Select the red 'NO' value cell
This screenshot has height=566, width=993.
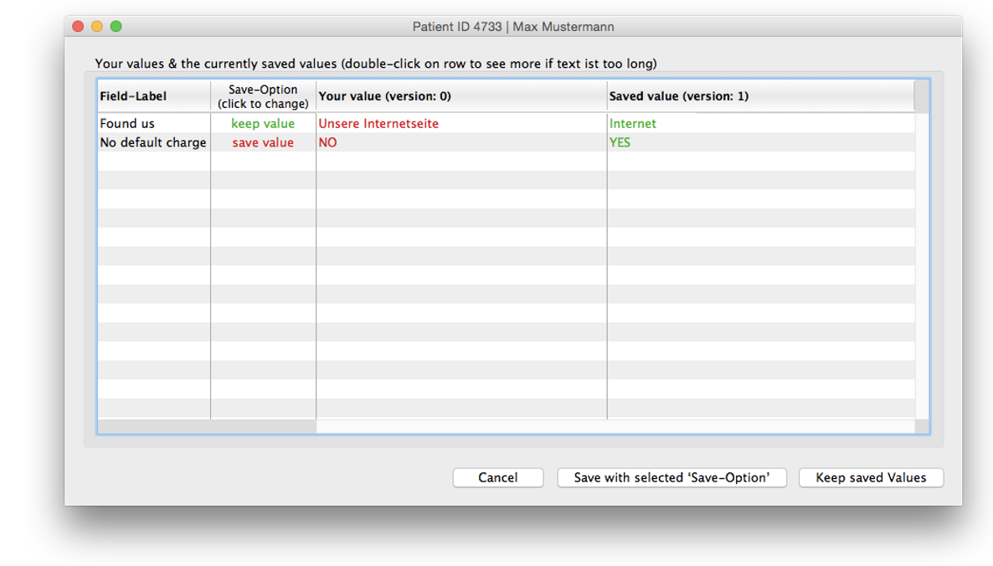327,143
